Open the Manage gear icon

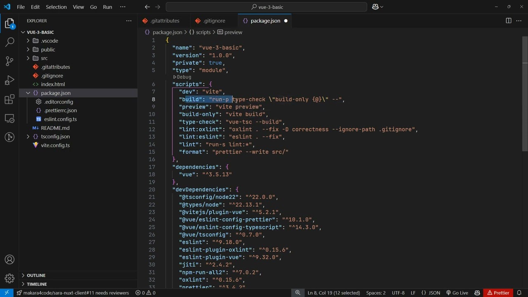coord(9,278)
